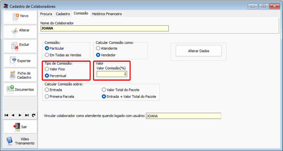Click the refresh records icon
Screen dimensions: 283x151
(x=34, y=115)
